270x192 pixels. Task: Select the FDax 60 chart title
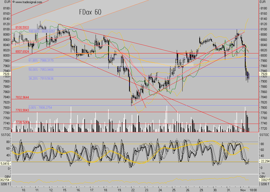click(x=90, y=12)
